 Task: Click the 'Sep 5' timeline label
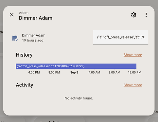tap(74, 73)
